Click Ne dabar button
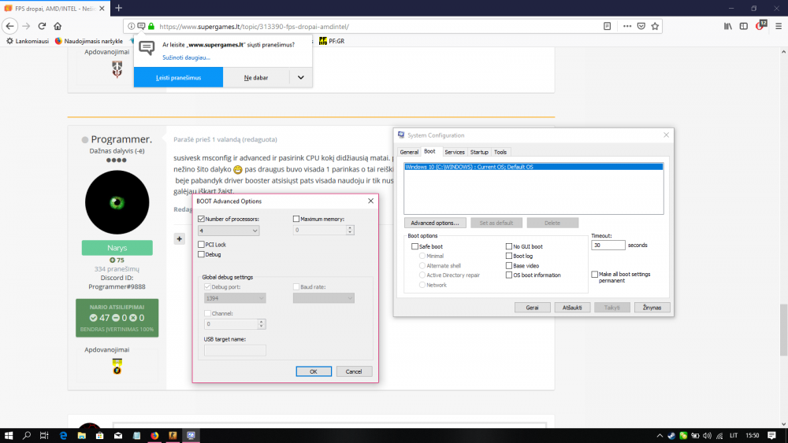 pyautogui.click(x=256, y=77)
